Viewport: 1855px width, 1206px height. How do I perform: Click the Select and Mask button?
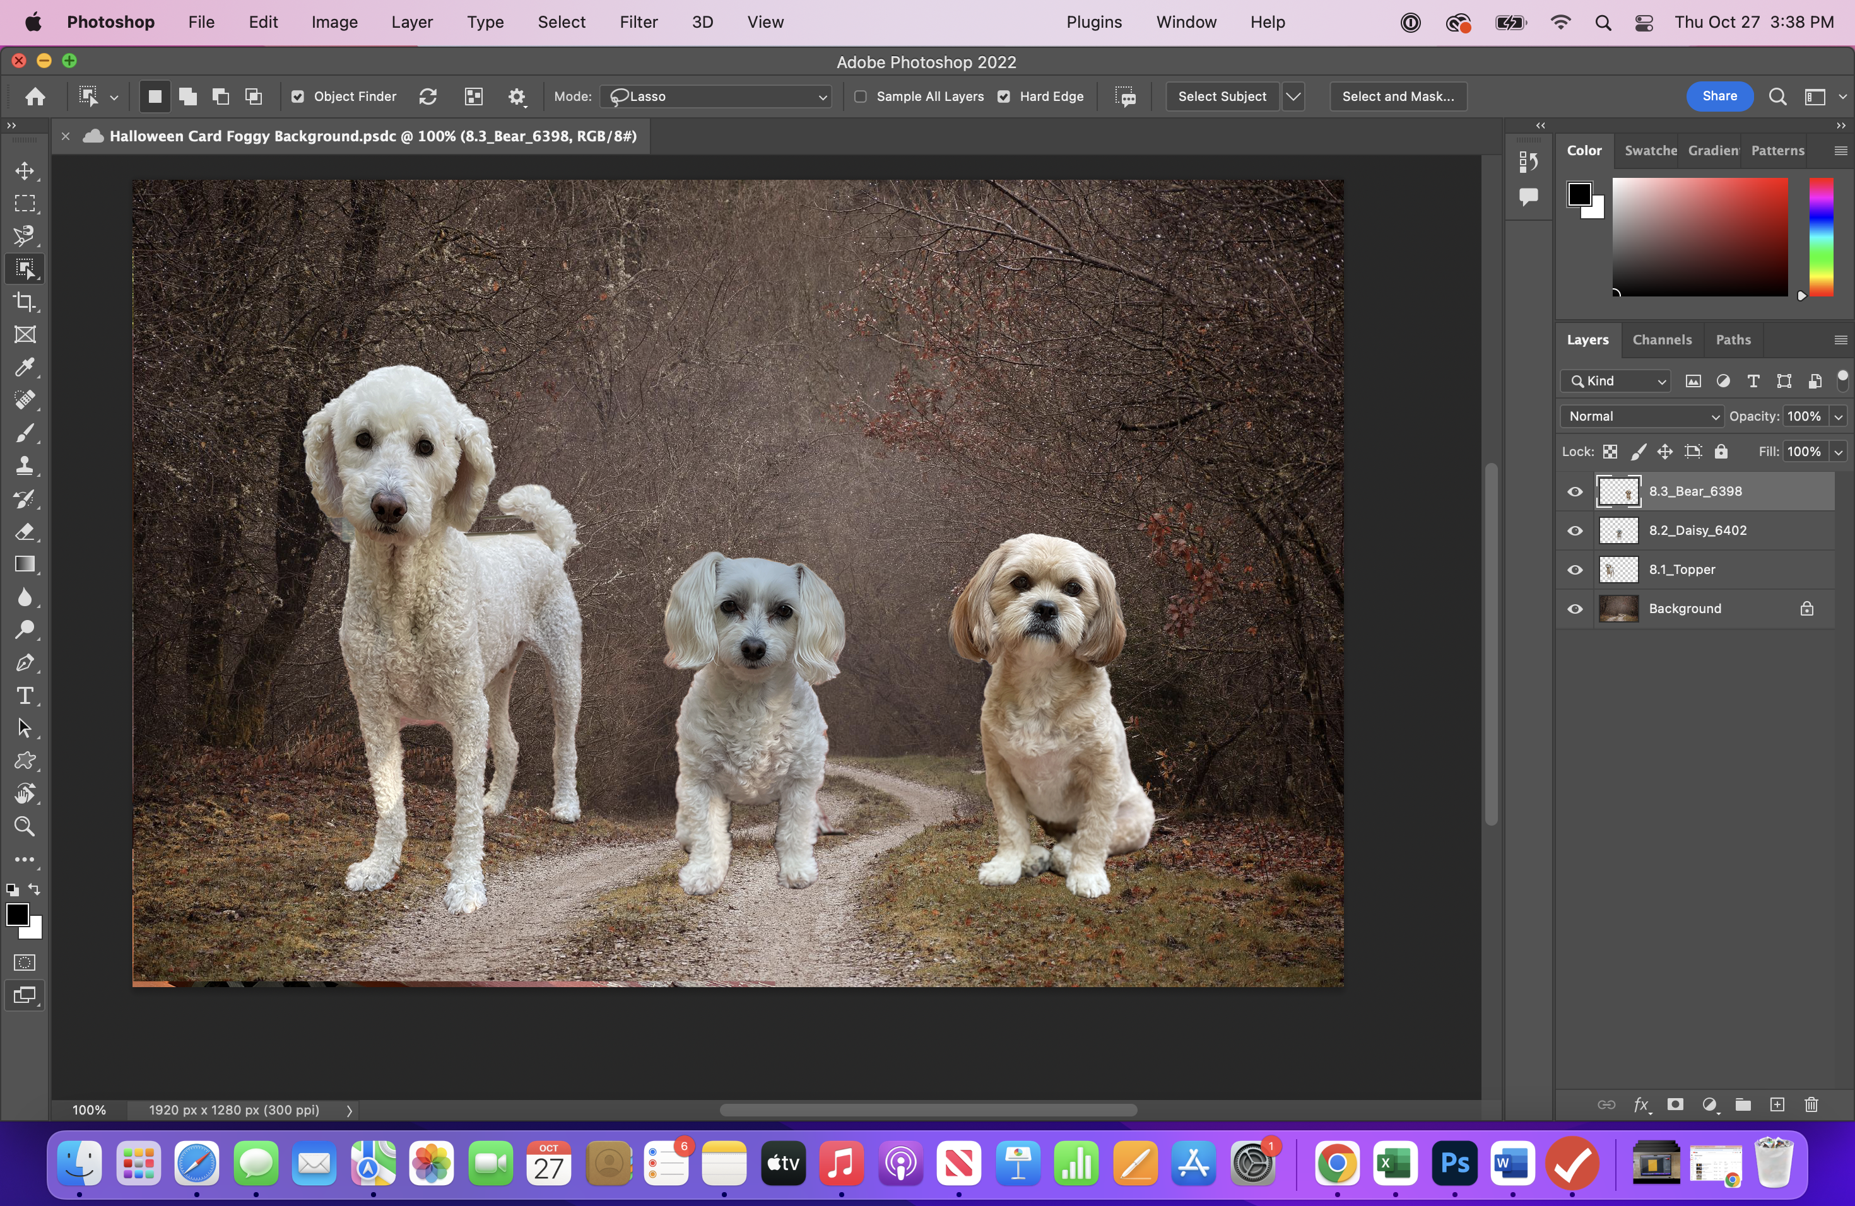(x=1398, y=97)
